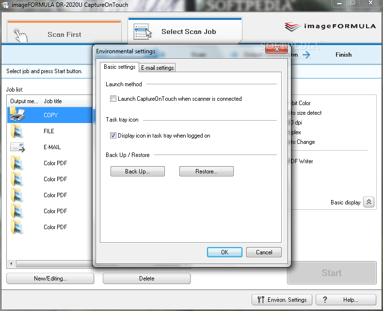Switch to the E-mail settings tab
This screenshot has width=383, height=311.
pyautogui.click(x=157, y=68)
